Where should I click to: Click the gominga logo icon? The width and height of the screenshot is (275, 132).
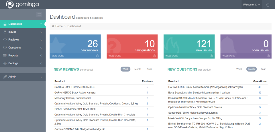[x=10, y=4]
